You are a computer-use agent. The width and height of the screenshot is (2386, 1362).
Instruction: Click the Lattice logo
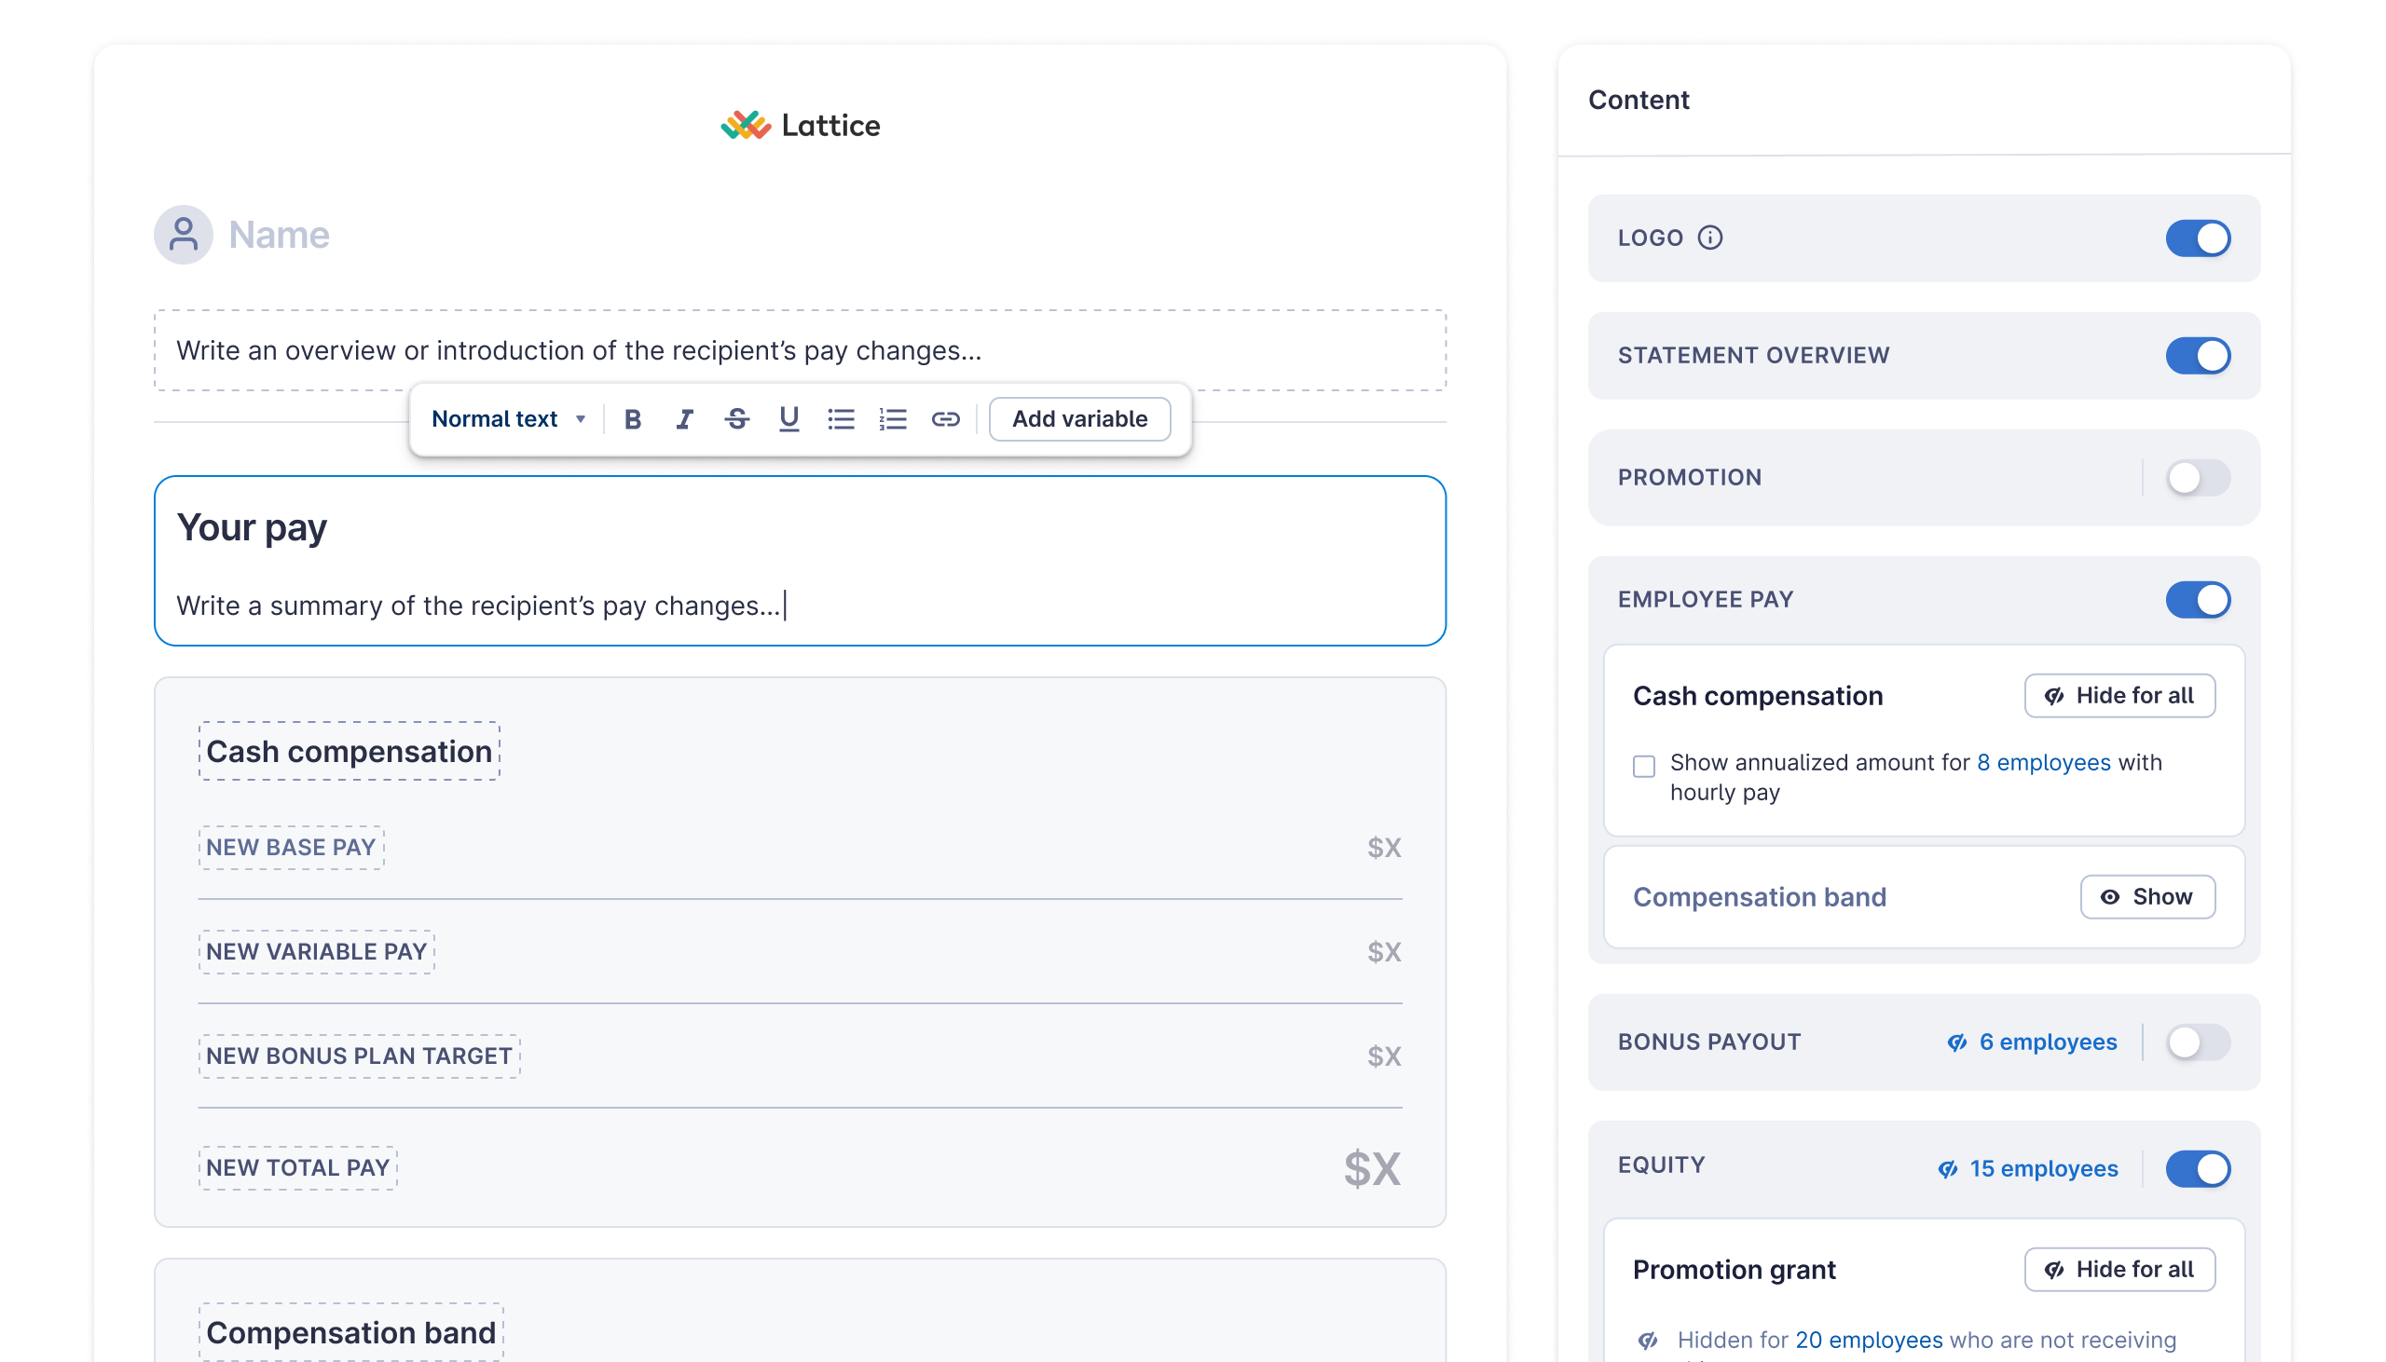pyautogui.click(x=800, y=126)
